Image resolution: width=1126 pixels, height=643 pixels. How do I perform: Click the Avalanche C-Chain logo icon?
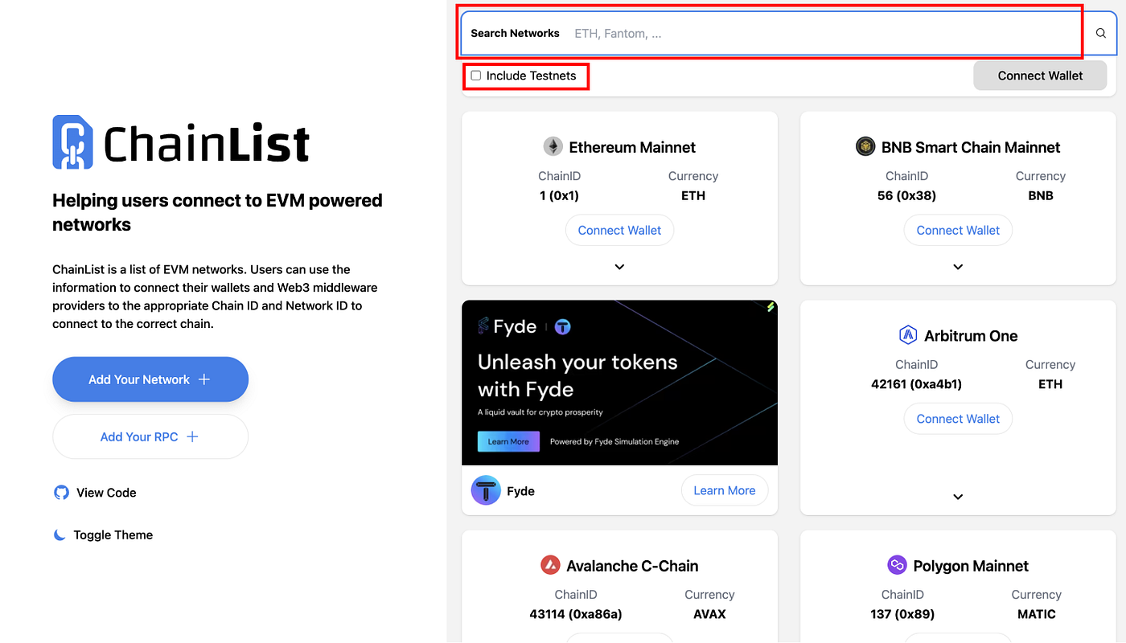(550, 565)
